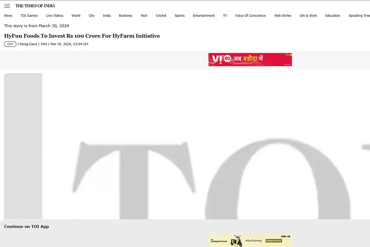Navigate to City section in navbar

click(x=92, y=16)
